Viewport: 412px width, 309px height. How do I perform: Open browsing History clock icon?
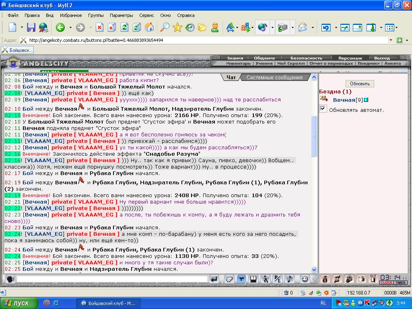(x=190, y=27)
